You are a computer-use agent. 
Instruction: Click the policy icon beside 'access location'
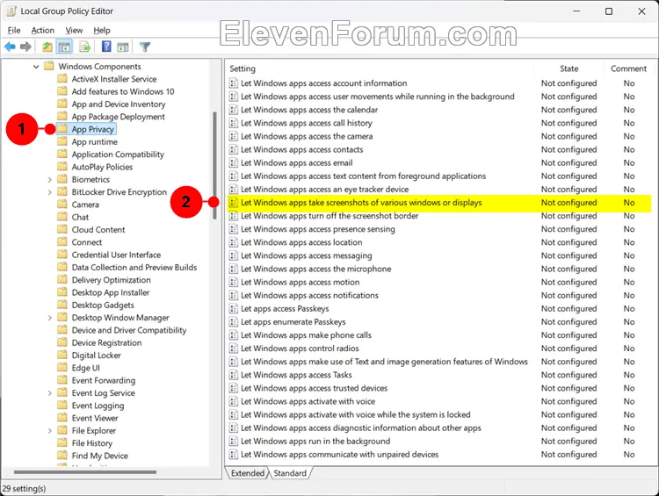click(x=233, y=242)
